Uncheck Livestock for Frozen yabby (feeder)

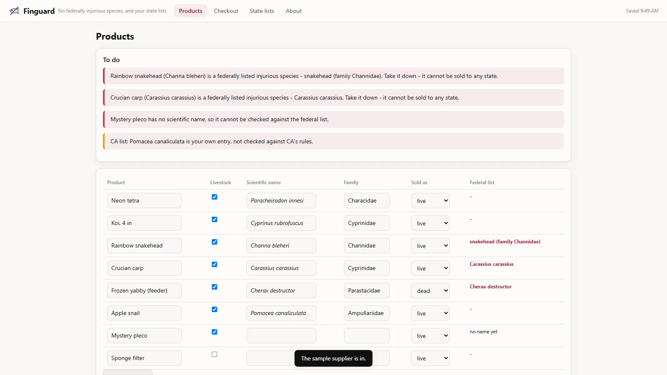(214, 287)
